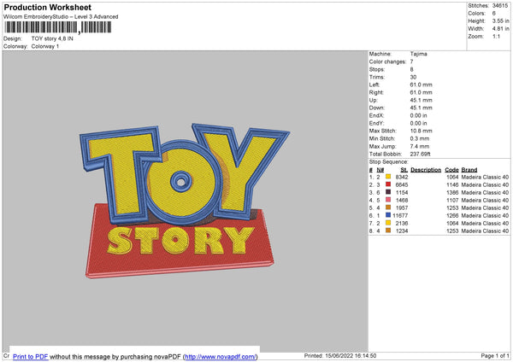Click the Colorway 1 value
This screenshot has width=513, height=362.
pos(45,46)
